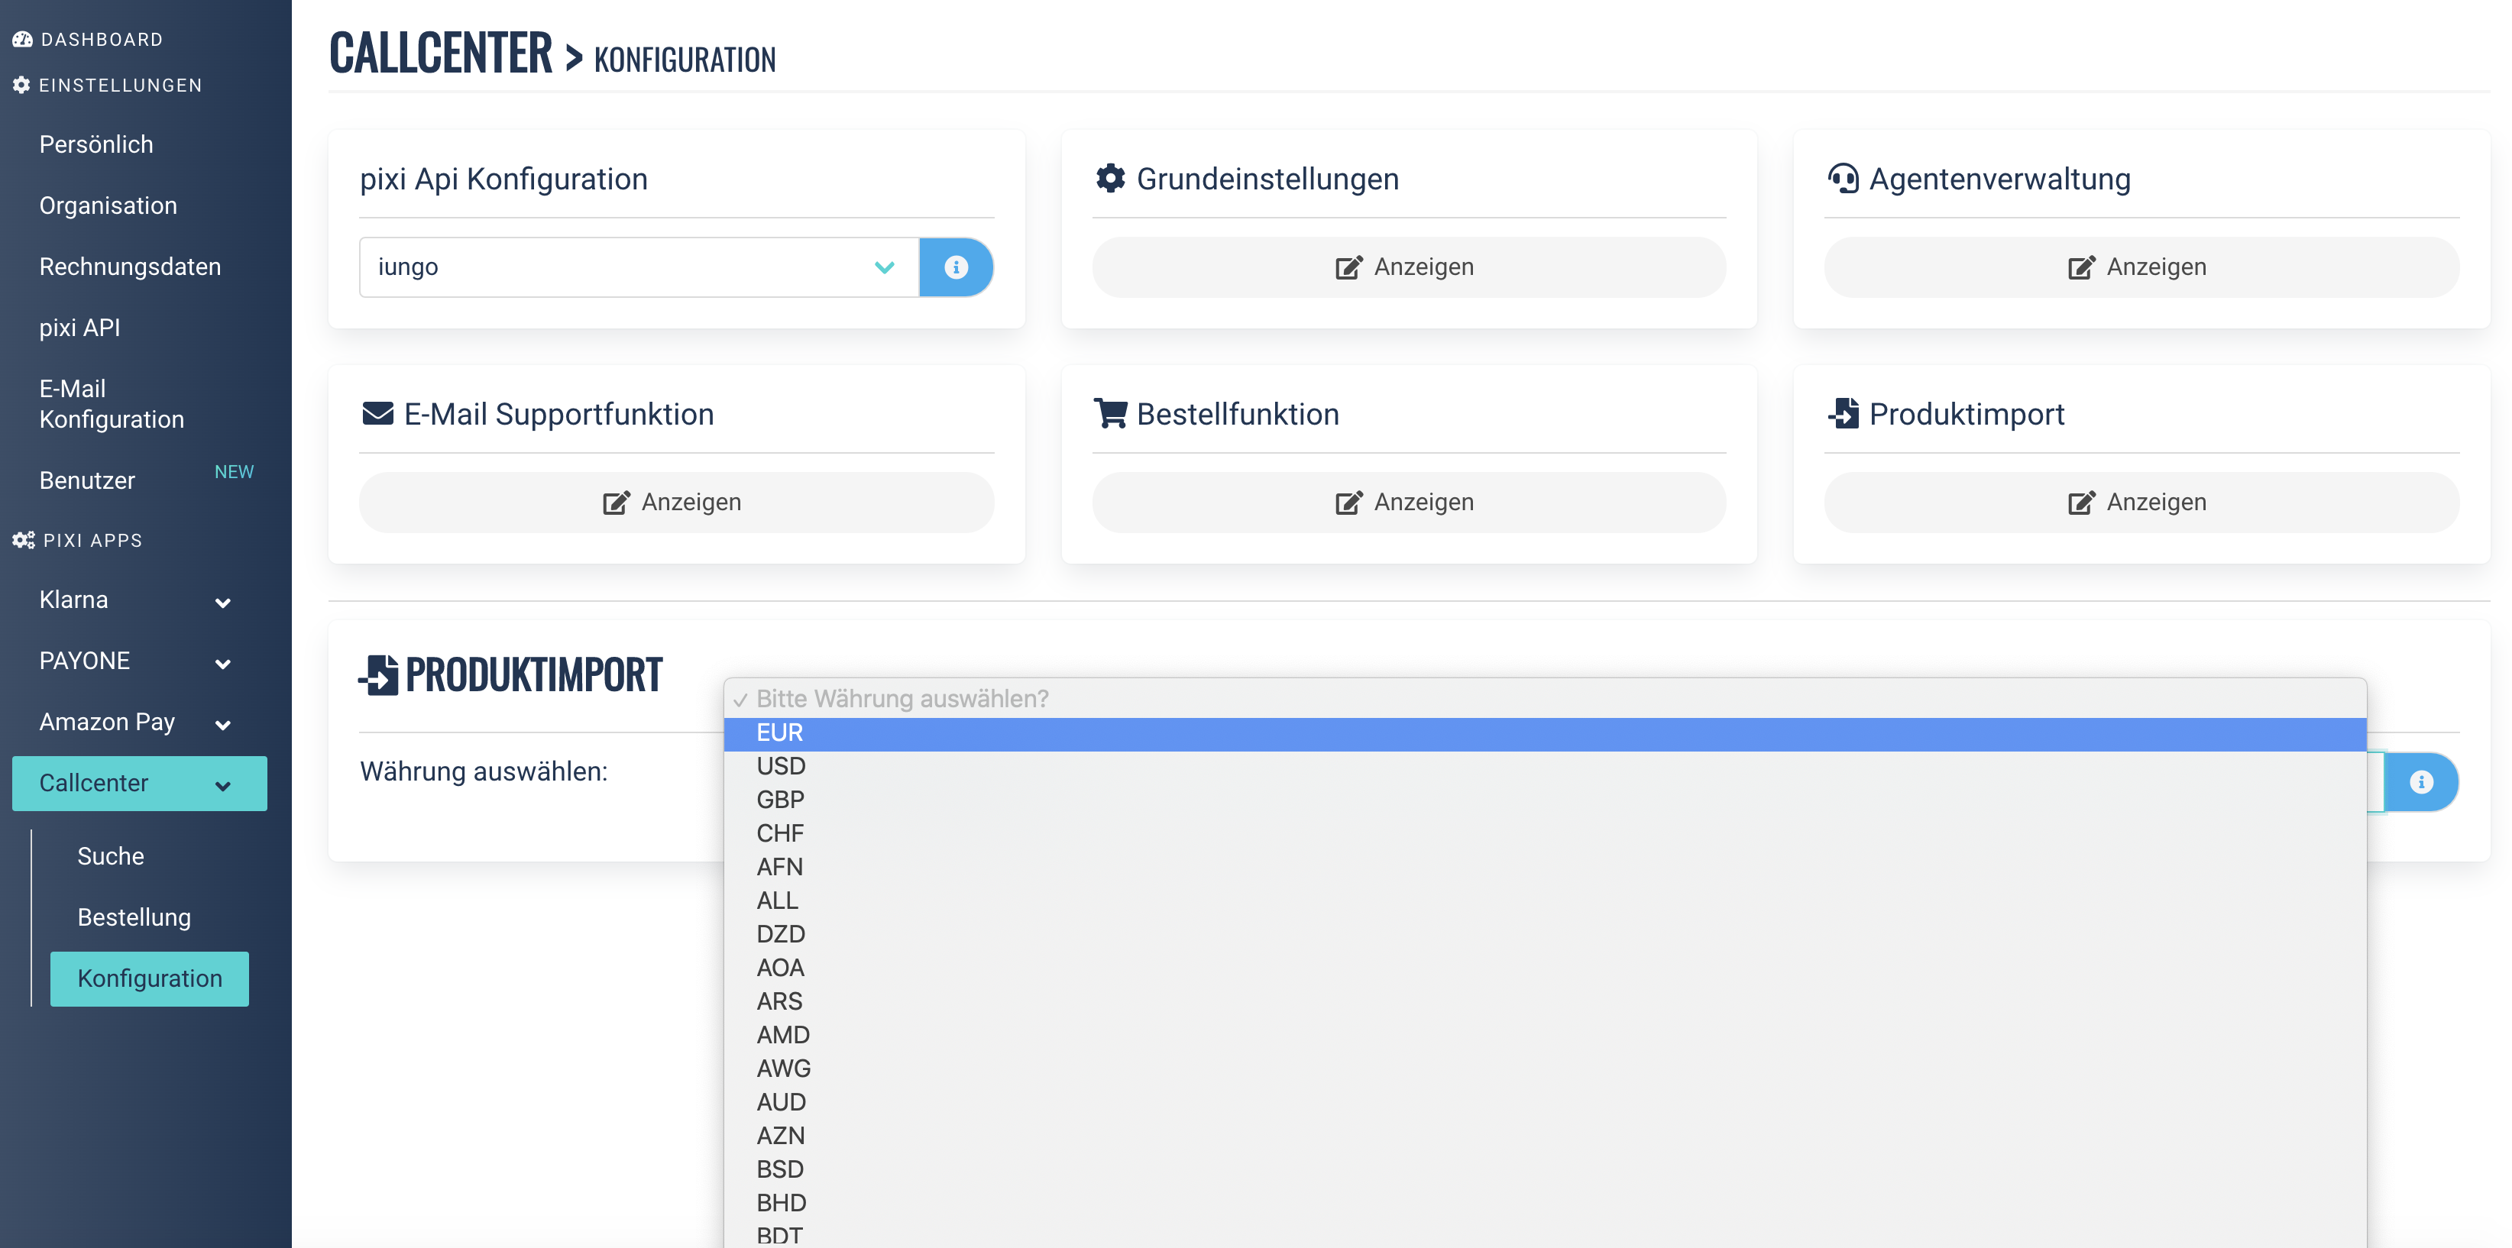The height and width of the screenshot is (1248, 2512).
Task: Select DZD currency option
Action: click(x=1545, y=934)
